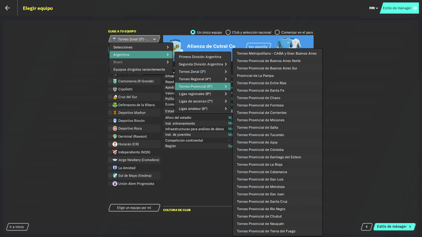Highlight the Torneo Provincial (5º) entry
Viewport: 422px width, 237px height.
click(203, 86)
